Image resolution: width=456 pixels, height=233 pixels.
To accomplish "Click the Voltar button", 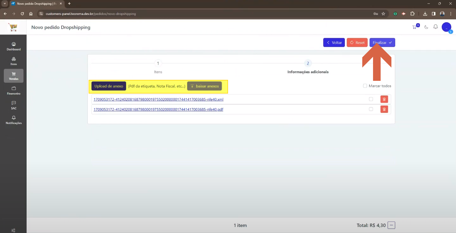I will click(334, 42).
